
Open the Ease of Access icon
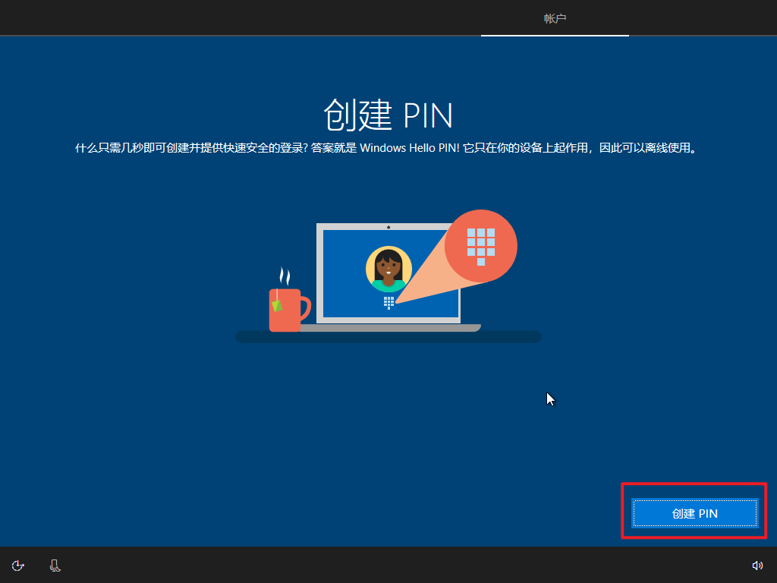point(18,565)
